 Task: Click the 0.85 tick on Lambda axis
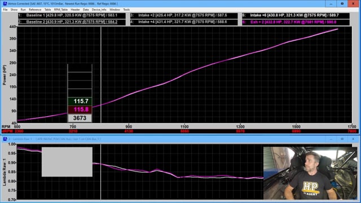coord(12,172)
